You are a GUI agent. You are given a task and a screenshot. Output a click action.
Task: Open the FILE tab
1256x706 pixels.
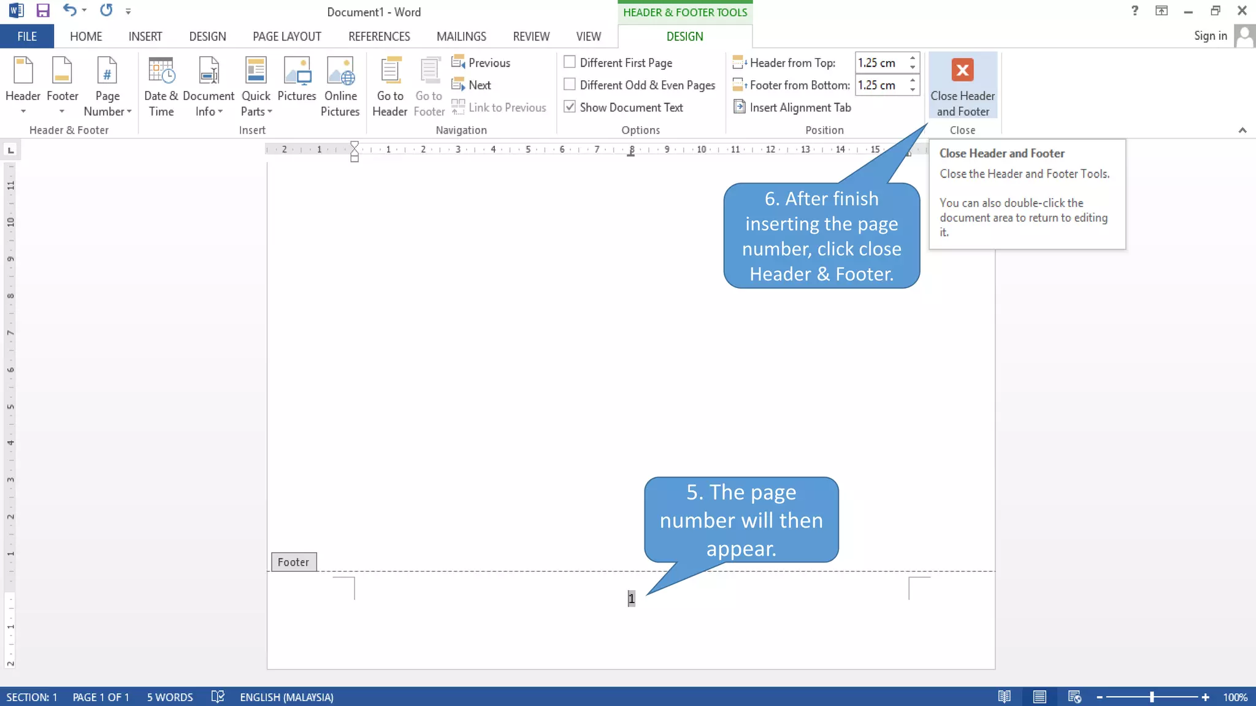(x=27, y=36)
